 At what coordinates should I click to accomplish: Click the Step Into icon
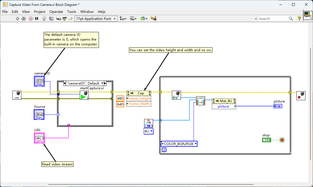[x=58, y=18]
